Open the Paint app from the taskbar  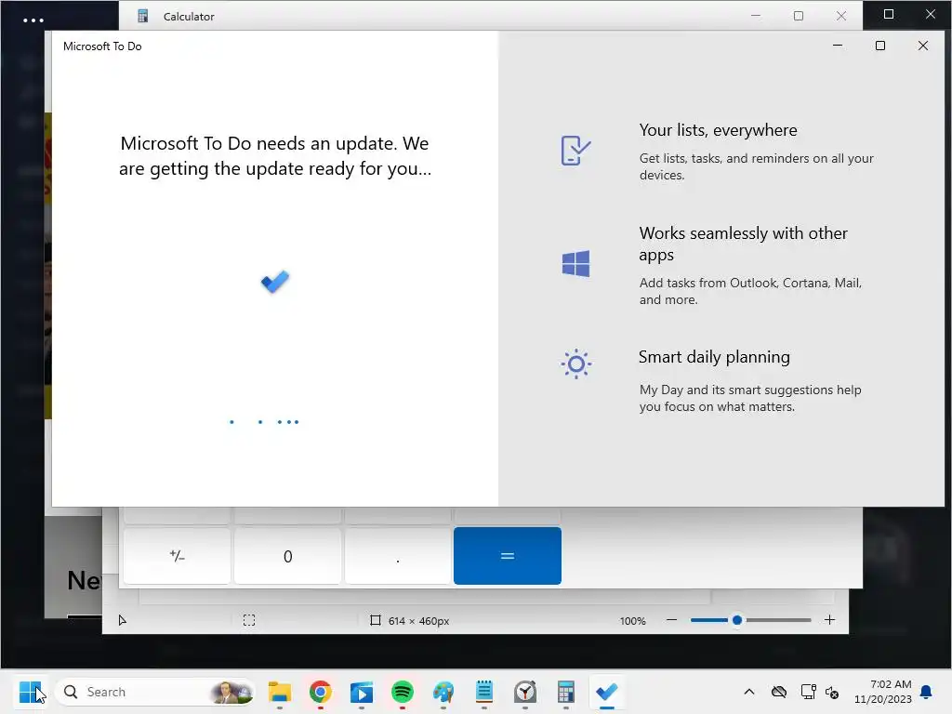point(443,692)
